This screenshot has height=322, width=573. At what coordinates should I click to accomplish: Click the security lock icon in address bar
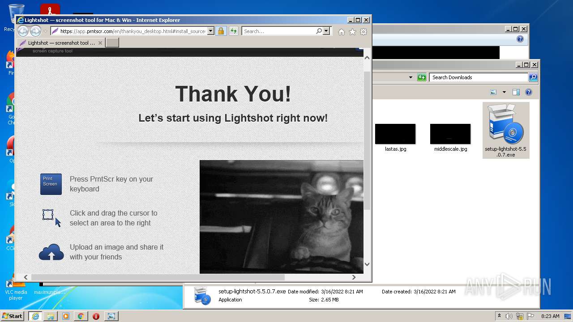click(221, 31)
